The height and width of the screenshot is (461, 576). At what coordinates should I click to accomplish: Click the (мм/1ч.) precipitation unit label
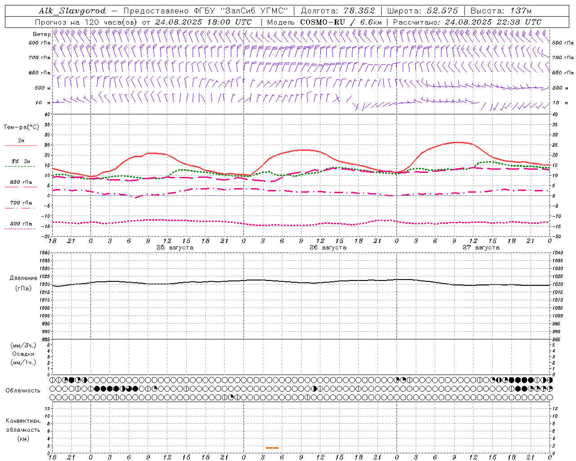(x=23, y=362)
